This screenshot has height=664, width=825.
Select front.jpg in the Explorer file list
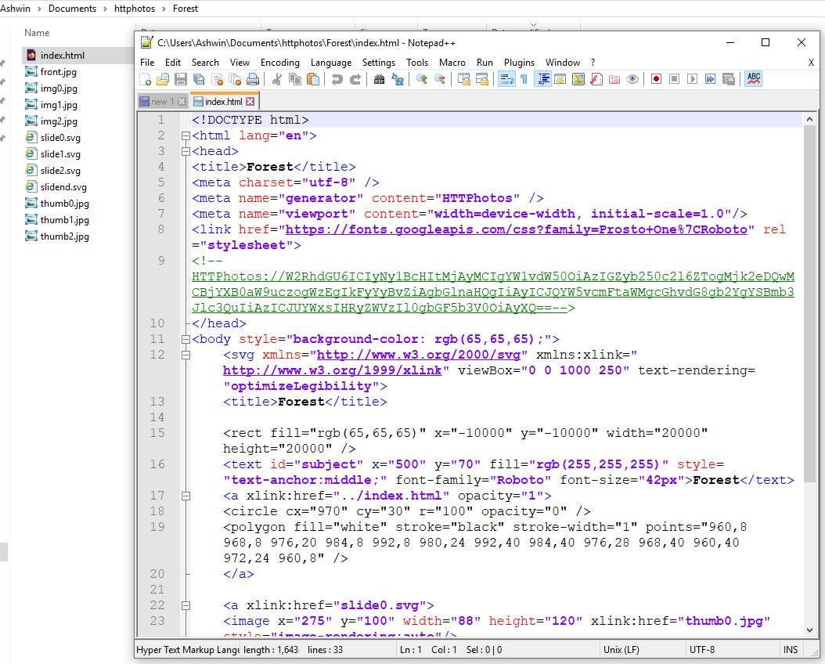point(58,72)
